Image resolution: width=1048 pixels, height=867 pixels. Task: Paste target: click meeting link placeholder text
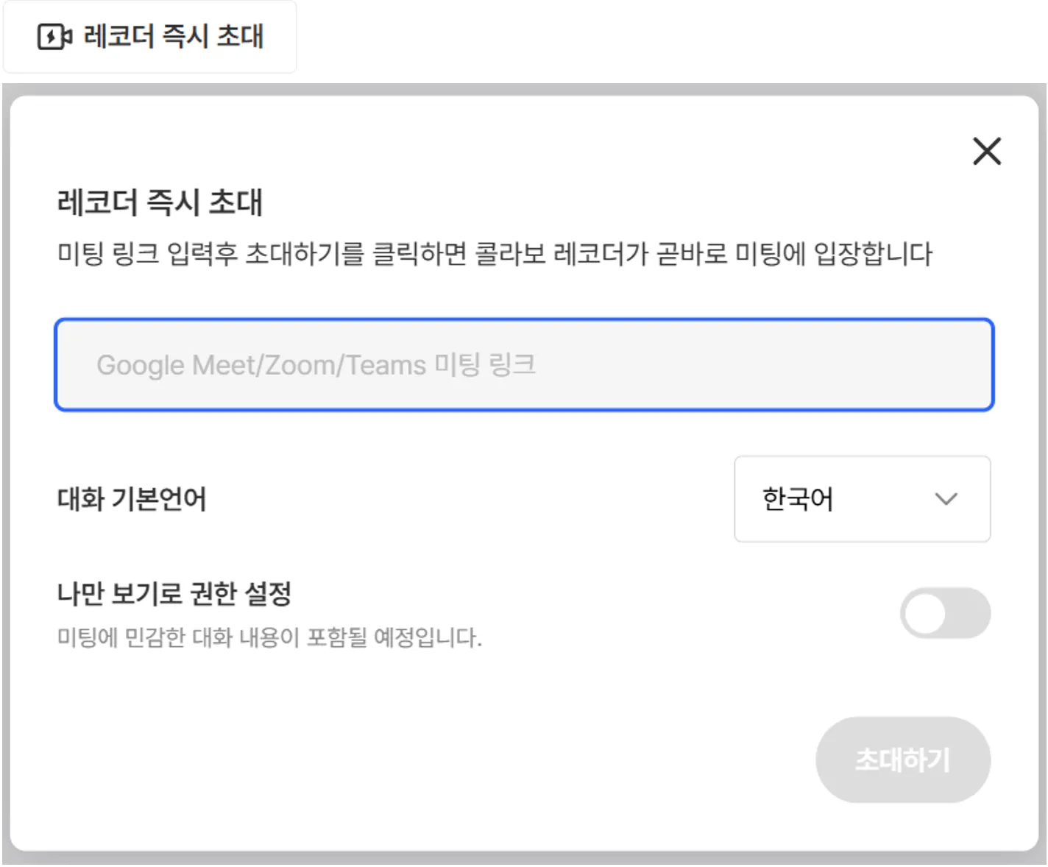pyautogui.click(x=316, y=365)
